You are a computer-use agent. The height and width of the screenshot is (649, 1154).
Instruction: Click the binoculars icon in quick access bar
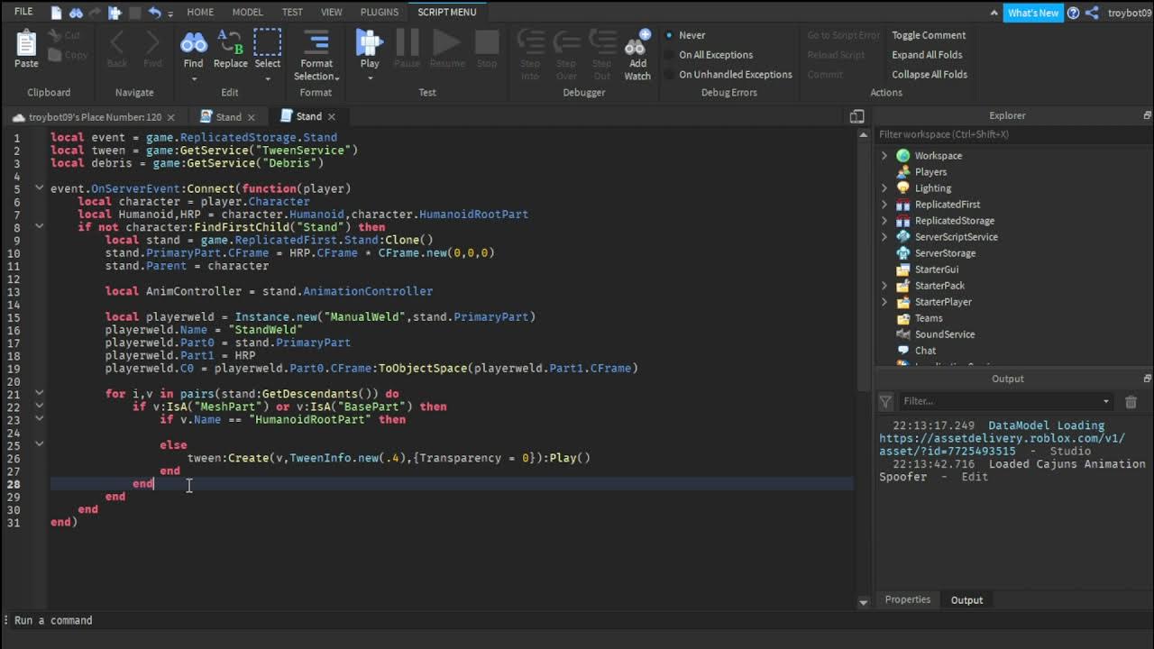click(76, 13)
